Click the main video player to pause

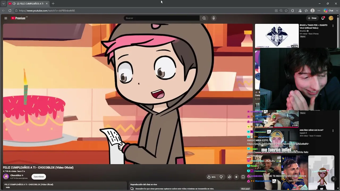[x=128, y=94]
